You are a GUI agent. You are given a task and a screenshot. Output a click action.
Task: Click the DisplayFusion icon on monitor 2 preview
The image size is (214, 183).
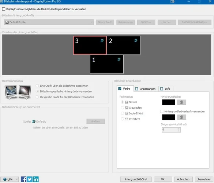coord(136,40)
